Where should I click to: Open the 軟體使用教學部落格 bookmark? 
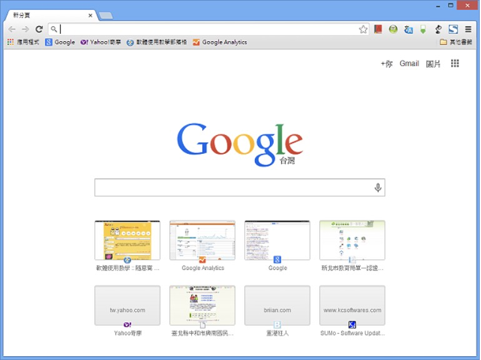click(x=157, y=42)
